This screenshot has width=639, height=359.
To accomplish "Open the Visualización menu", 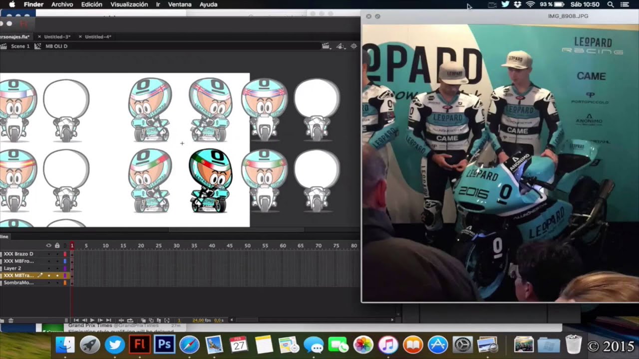I will tap(129, 4).
